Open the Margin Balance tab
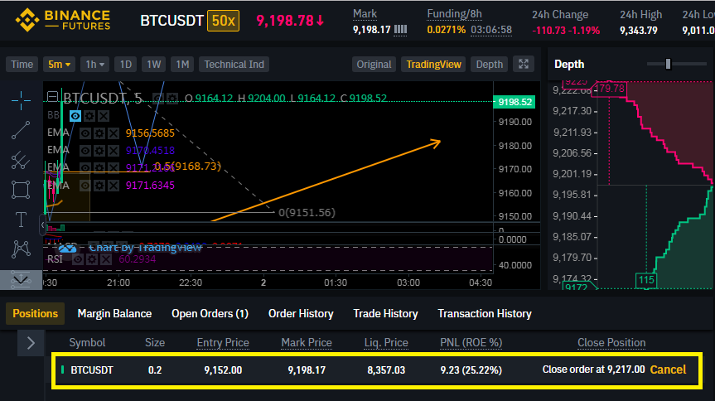The image size is (715, 401). pos(114,314)
